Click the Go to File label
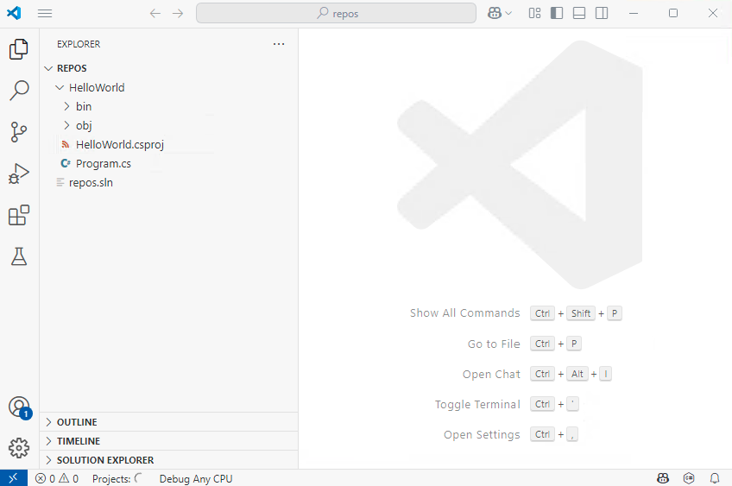Image resolution: width=732 pixels, height=486 pixels. pos(494,344)
